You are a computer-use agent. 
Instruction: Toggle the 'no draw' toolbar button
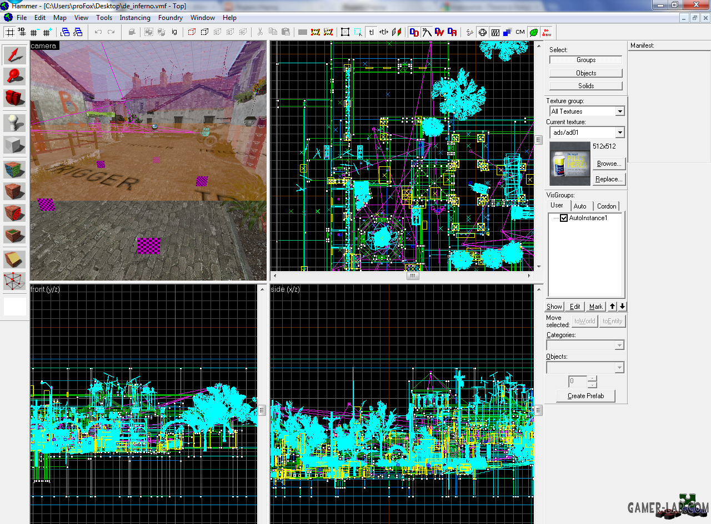(x=547, y=32)
